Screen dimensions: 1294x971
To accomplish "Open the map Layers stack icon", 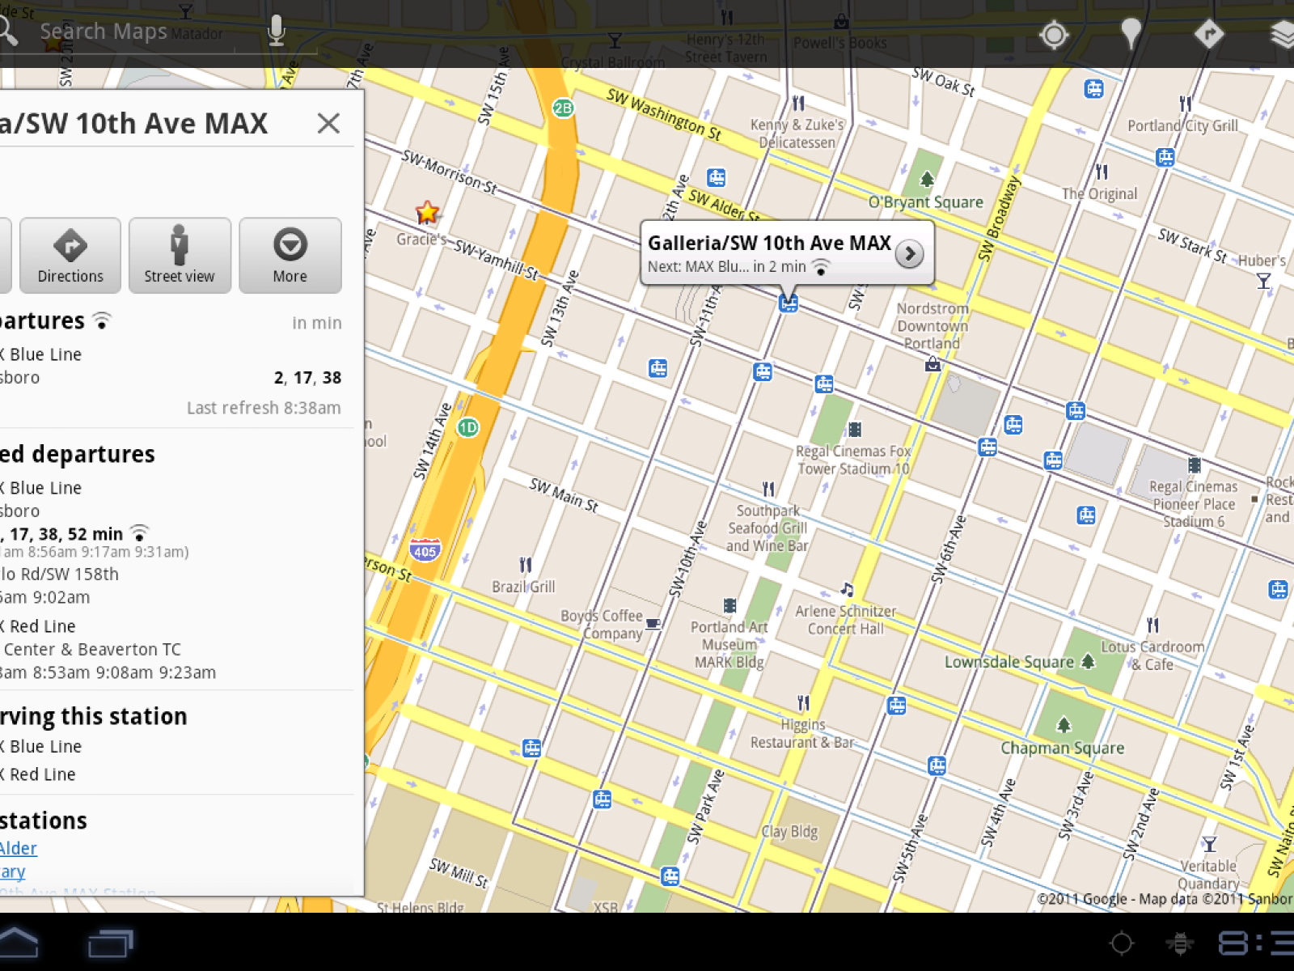I will (x=1281, y=34).
